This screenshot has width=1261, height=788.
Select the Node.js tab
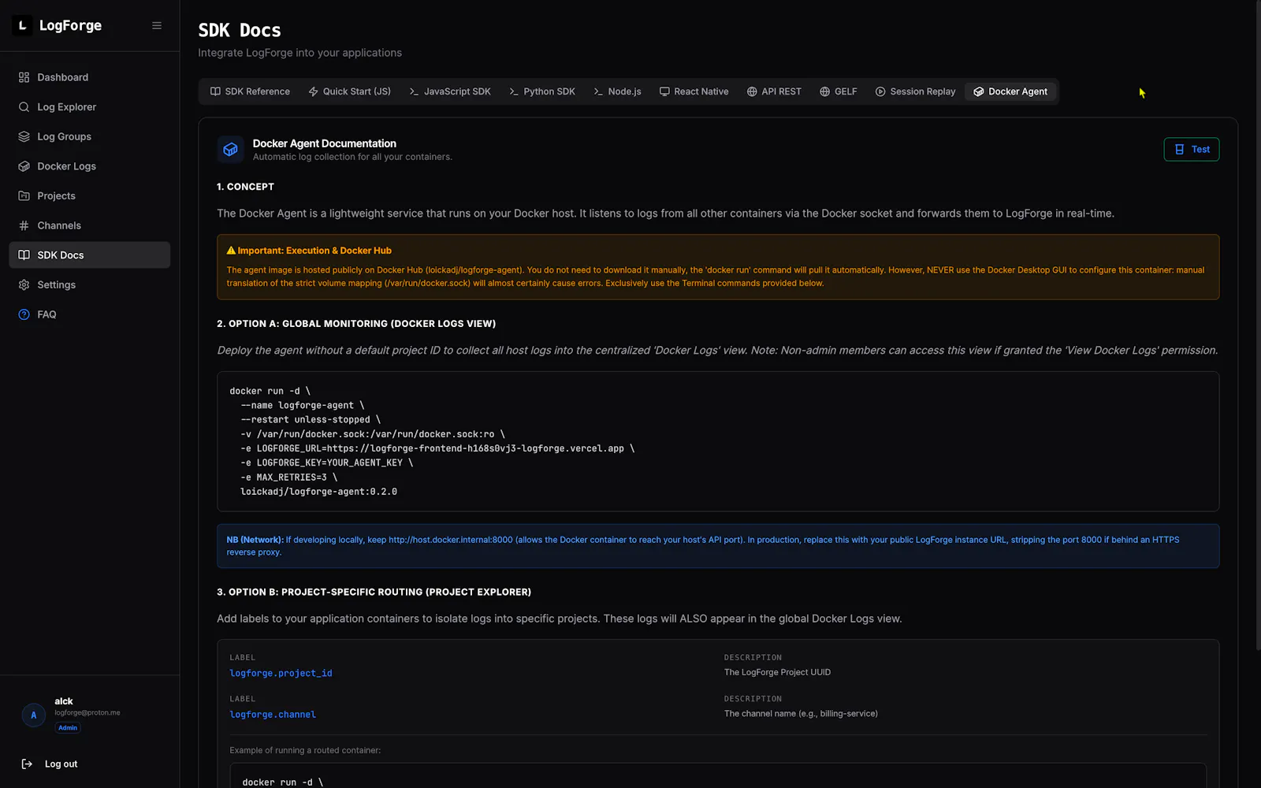(617, 91)
